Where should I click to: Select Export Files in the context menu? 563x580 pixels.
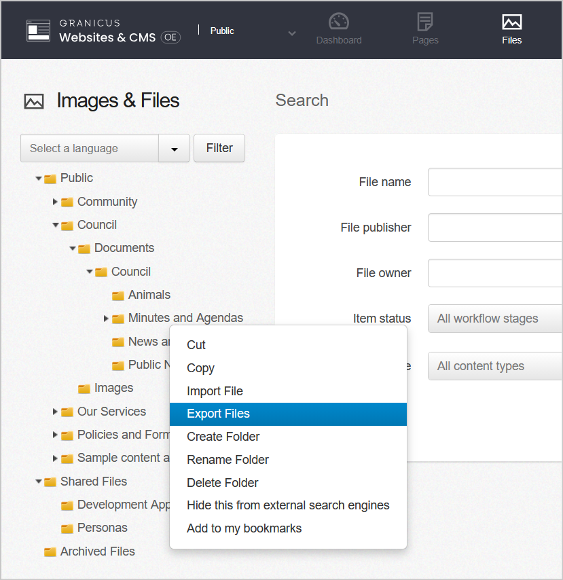288,414
